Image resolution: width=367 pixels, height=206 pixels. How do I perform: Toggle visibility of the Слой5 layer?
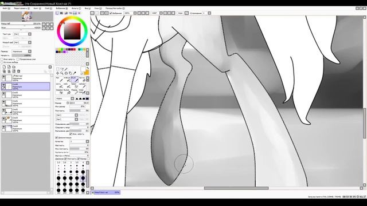tap(3, 93)
